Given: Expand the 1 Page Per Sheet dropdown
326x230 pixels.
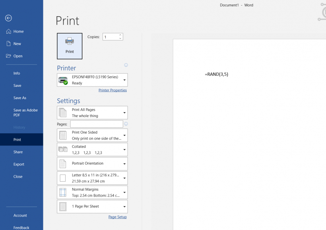Looking at the screenshot, I should point(92,207).
